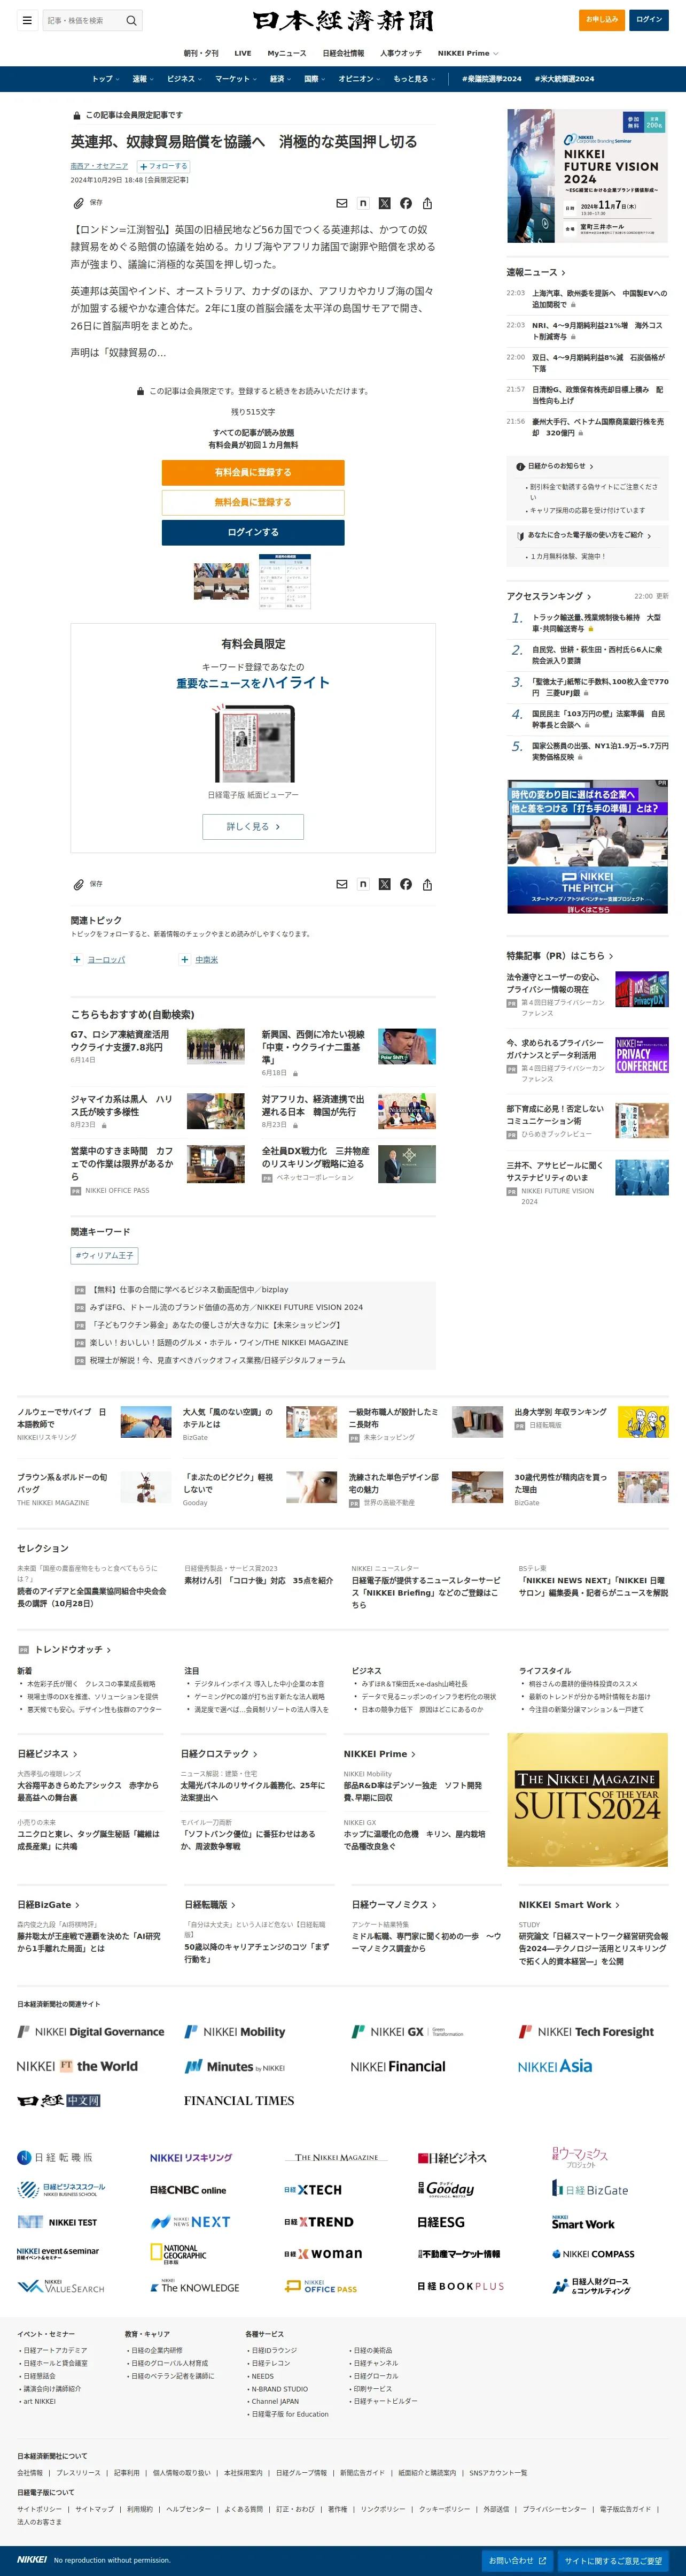The image size is (686, 2576).
Task: Share on note icon above the article
Action: point(362,203)
